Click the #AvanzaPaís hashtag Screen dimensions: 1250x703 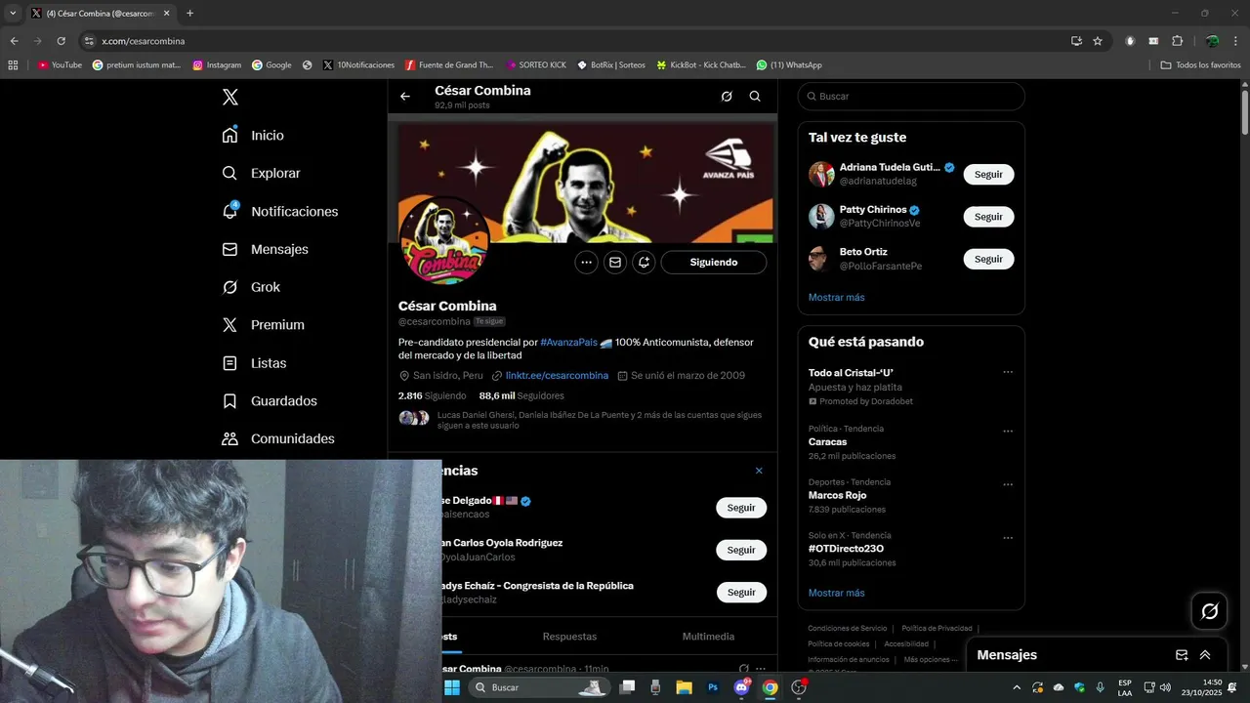point(568,342)
